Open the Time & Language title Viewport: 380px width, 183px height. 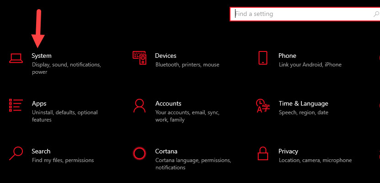(x=303, y=103)
